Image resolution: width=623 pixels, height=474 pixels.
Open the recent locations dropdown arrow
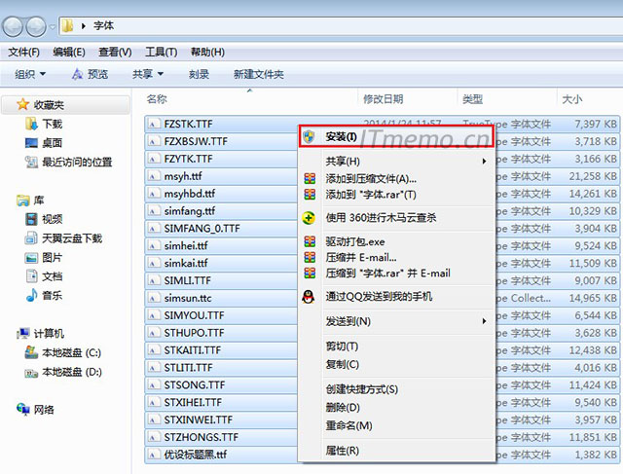(x=53, y=27)
